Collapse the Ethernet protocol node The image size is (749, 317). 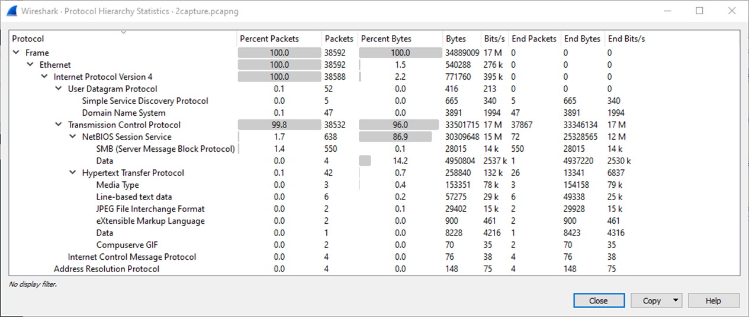pyautogui.click(x=30, y=65)
